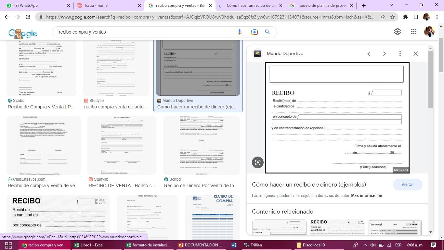This screenshot has height=250, width=444.
Task: Go back using browser back arrow
Action: click(x=7, y=17)
